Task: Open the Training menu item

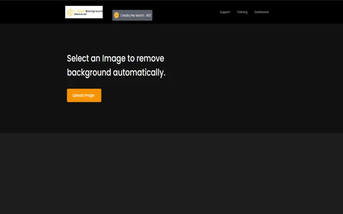Action: point(242,12)
